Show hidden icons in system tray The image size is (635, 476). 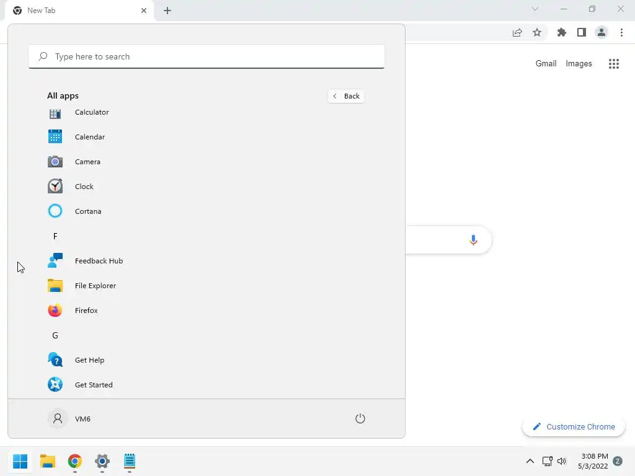click(x=530, y=461)
